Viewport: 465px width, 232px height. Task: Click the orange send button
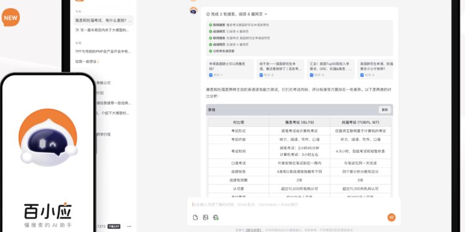pos(391,218)
